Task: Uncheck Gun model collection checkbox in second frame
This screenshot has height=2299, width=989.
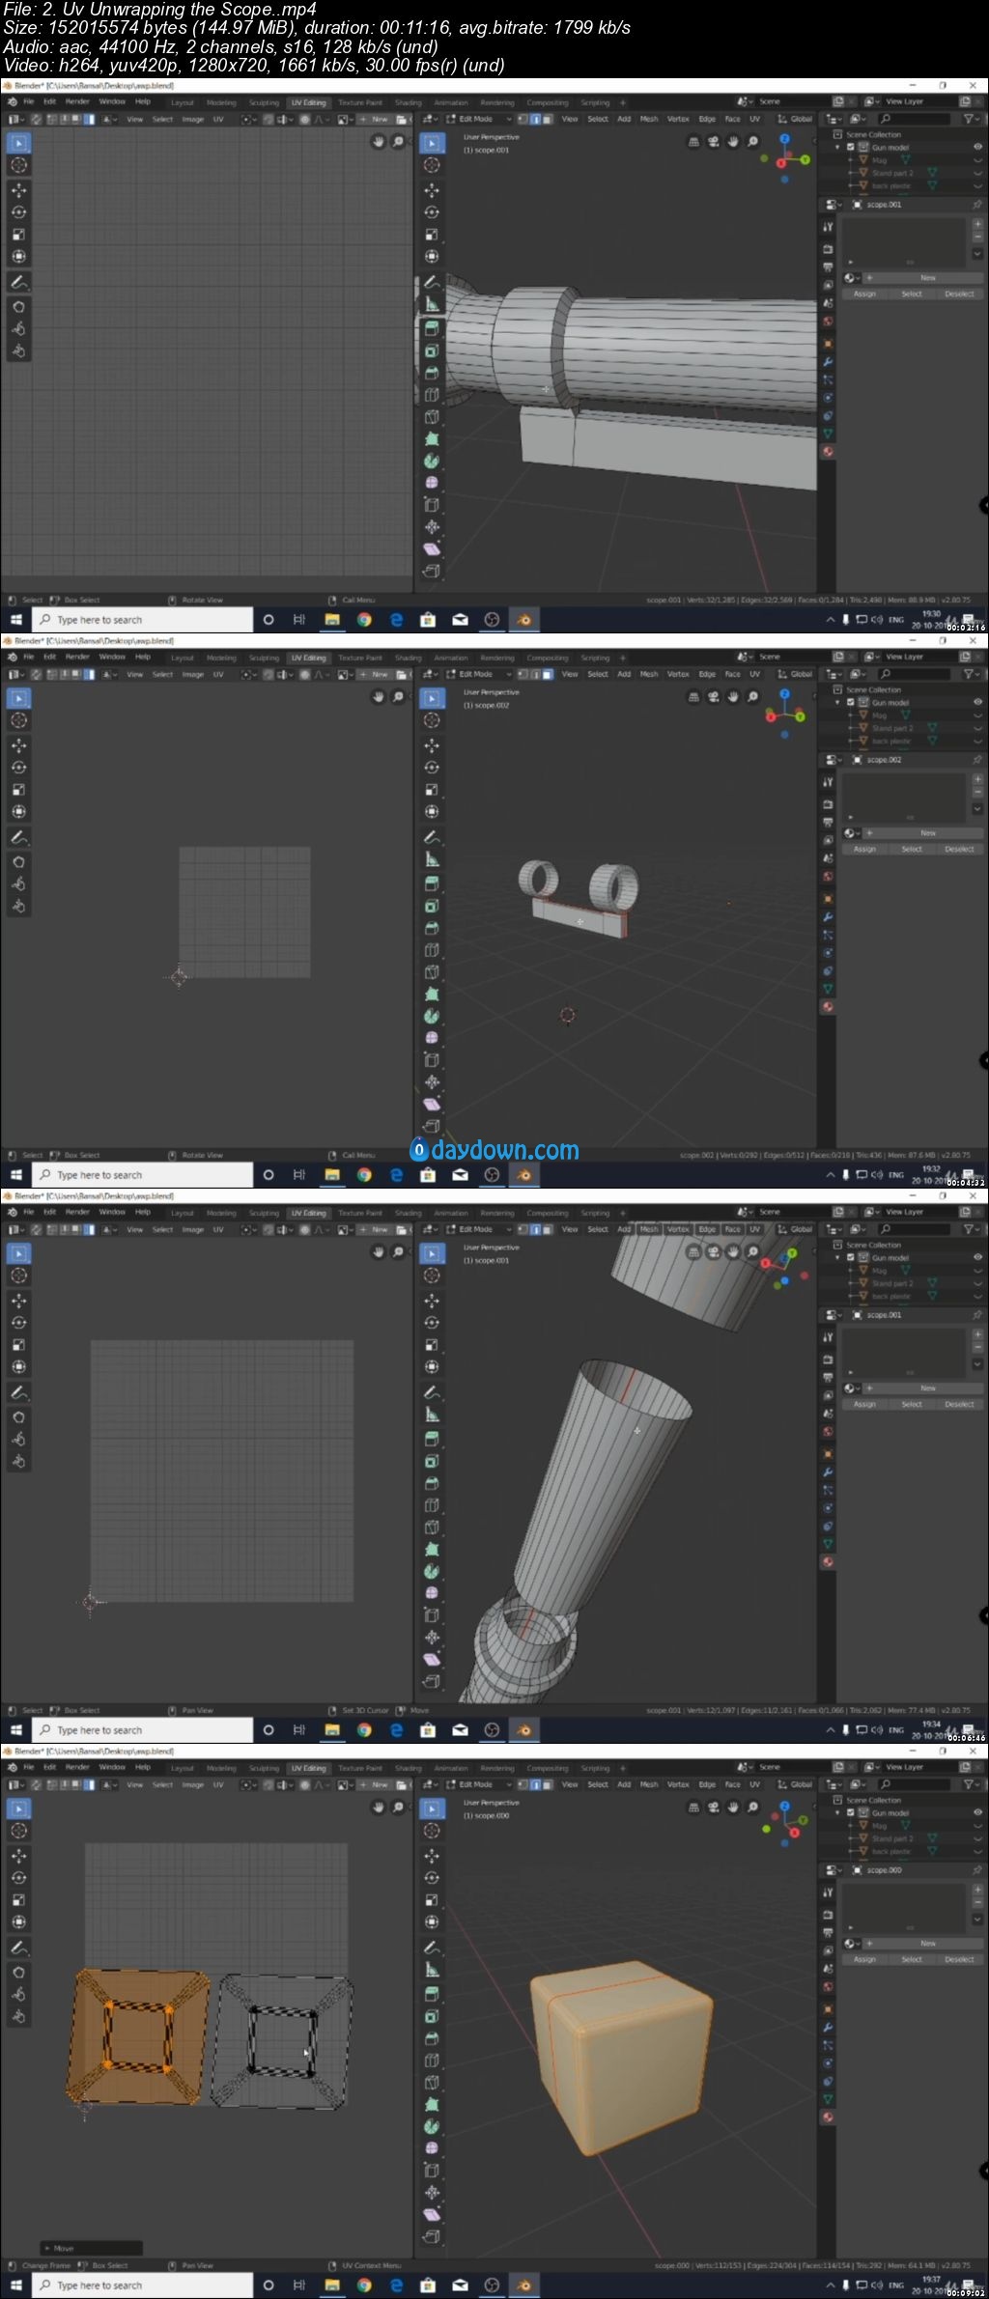Action: pyautogui.click(x=850, y=702)
